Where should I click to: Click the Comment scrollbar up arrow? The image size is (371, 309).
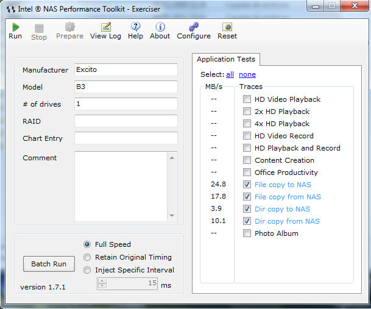[172, 158]
